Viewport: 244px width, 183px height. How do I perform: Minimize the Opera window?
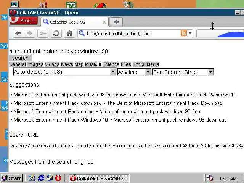pyautogui.click(x=237, y=13)
